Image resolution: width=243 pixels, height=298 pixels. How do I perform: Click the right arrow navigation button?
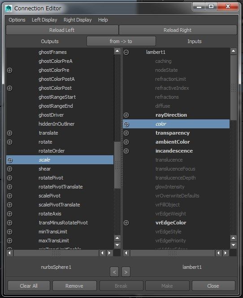(126, 272)
